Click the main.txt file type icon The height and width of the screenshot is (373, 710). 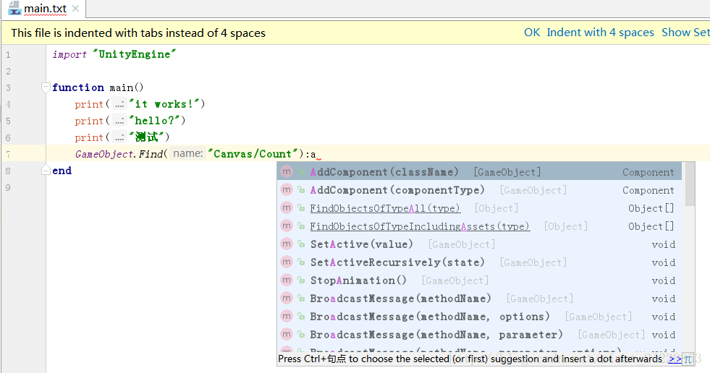[14, 8]
